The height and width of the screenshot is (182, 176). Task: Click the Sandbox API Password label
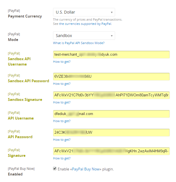click(x=28, y=81)
